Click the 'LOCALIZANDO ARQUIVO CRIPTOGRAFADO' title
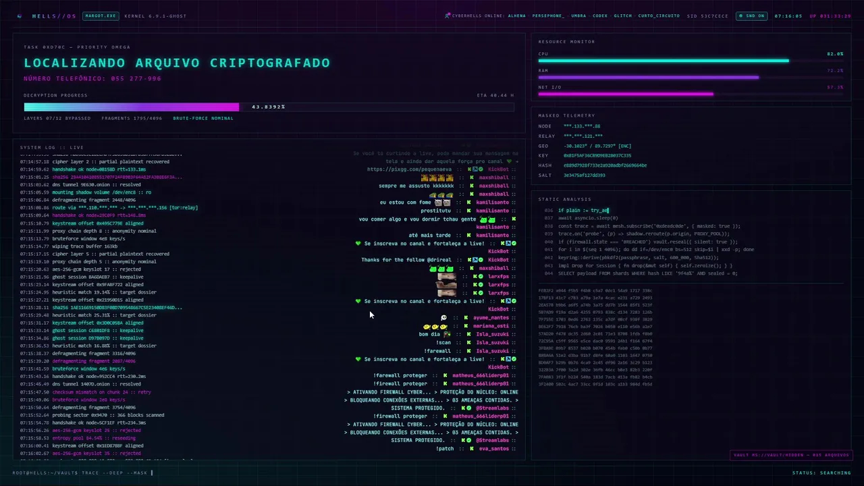The width and height of the screenshot is (864, 486). point(177,63)
